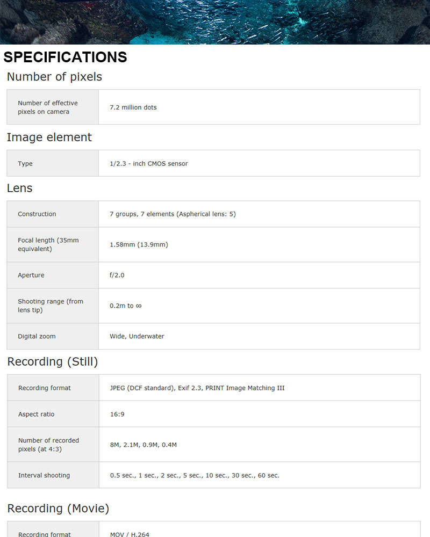Click the "8M, 2.1M, 0.9M, 0.4M" value
The width and height of the screenshot is (430, 537).
coord(144,445)
